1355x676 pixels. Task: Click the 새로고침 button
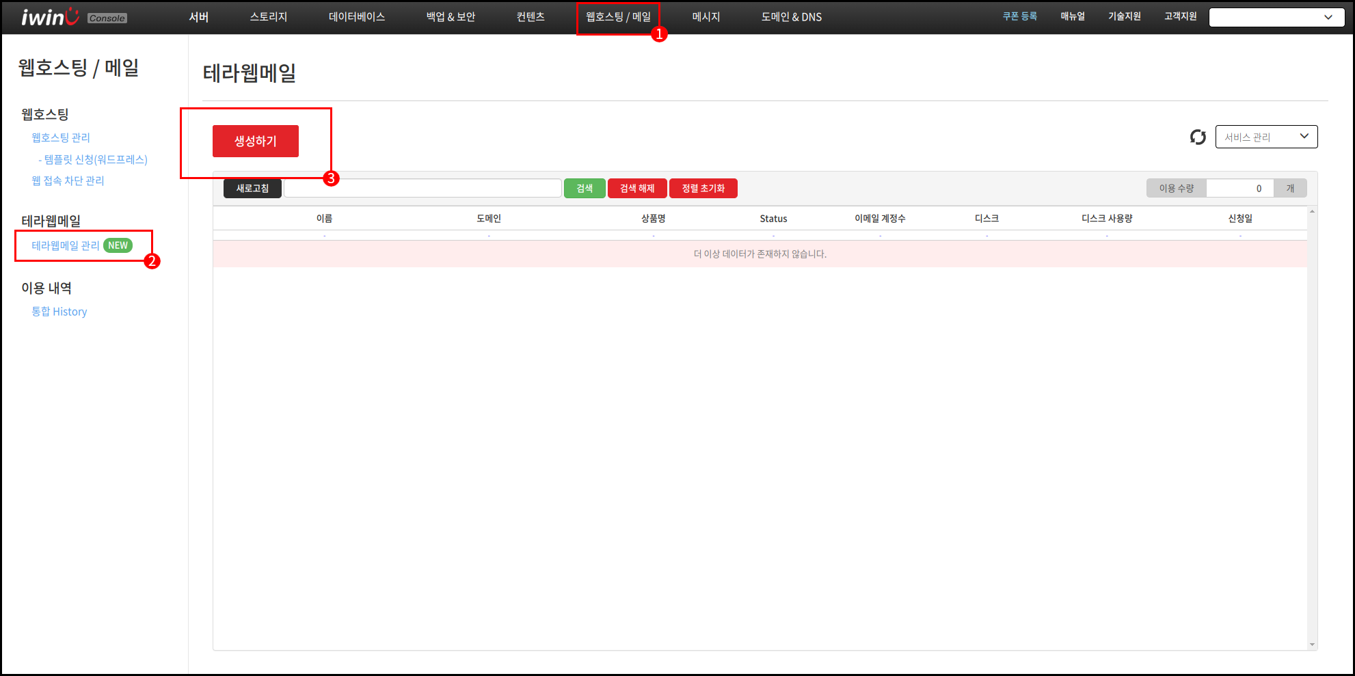tap(252, 188)
